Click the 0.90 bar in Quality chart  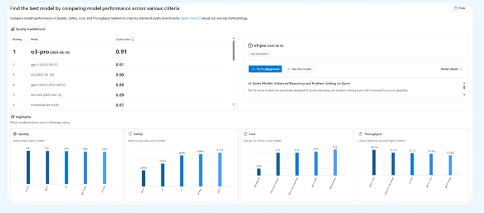point(67,168)
